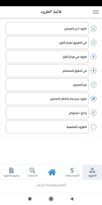102x205 pixels.
Task: Tap the icon beside طرود لدى المرسل
Action: click(x=94, y=29)
